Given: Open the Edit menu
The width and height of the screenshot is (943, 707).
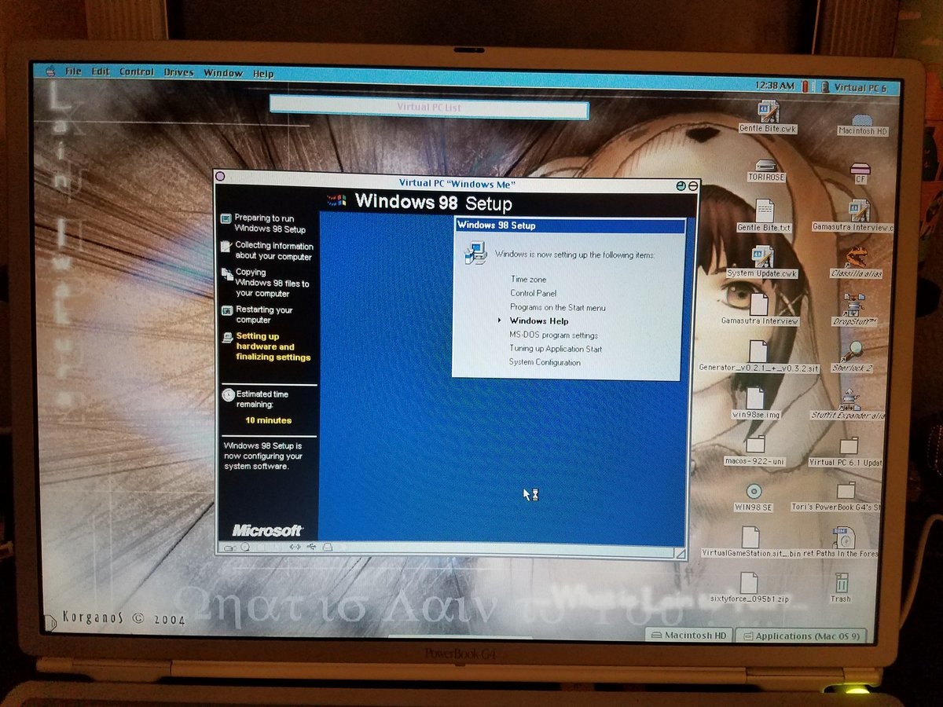Looking at the screenshot, I should tap(101, 71).
